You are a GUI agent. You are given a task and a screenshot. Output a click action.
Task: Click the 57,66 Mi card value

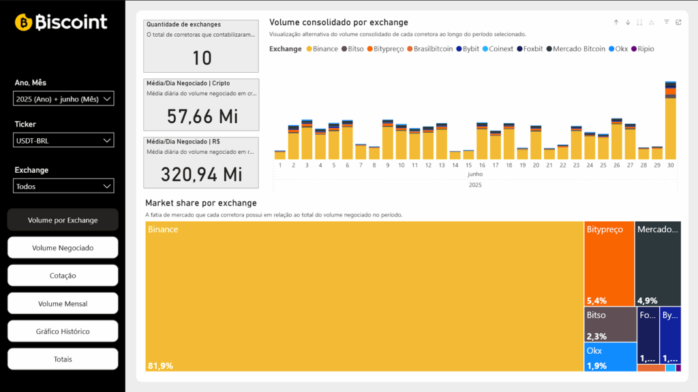[x=202, y=116]
